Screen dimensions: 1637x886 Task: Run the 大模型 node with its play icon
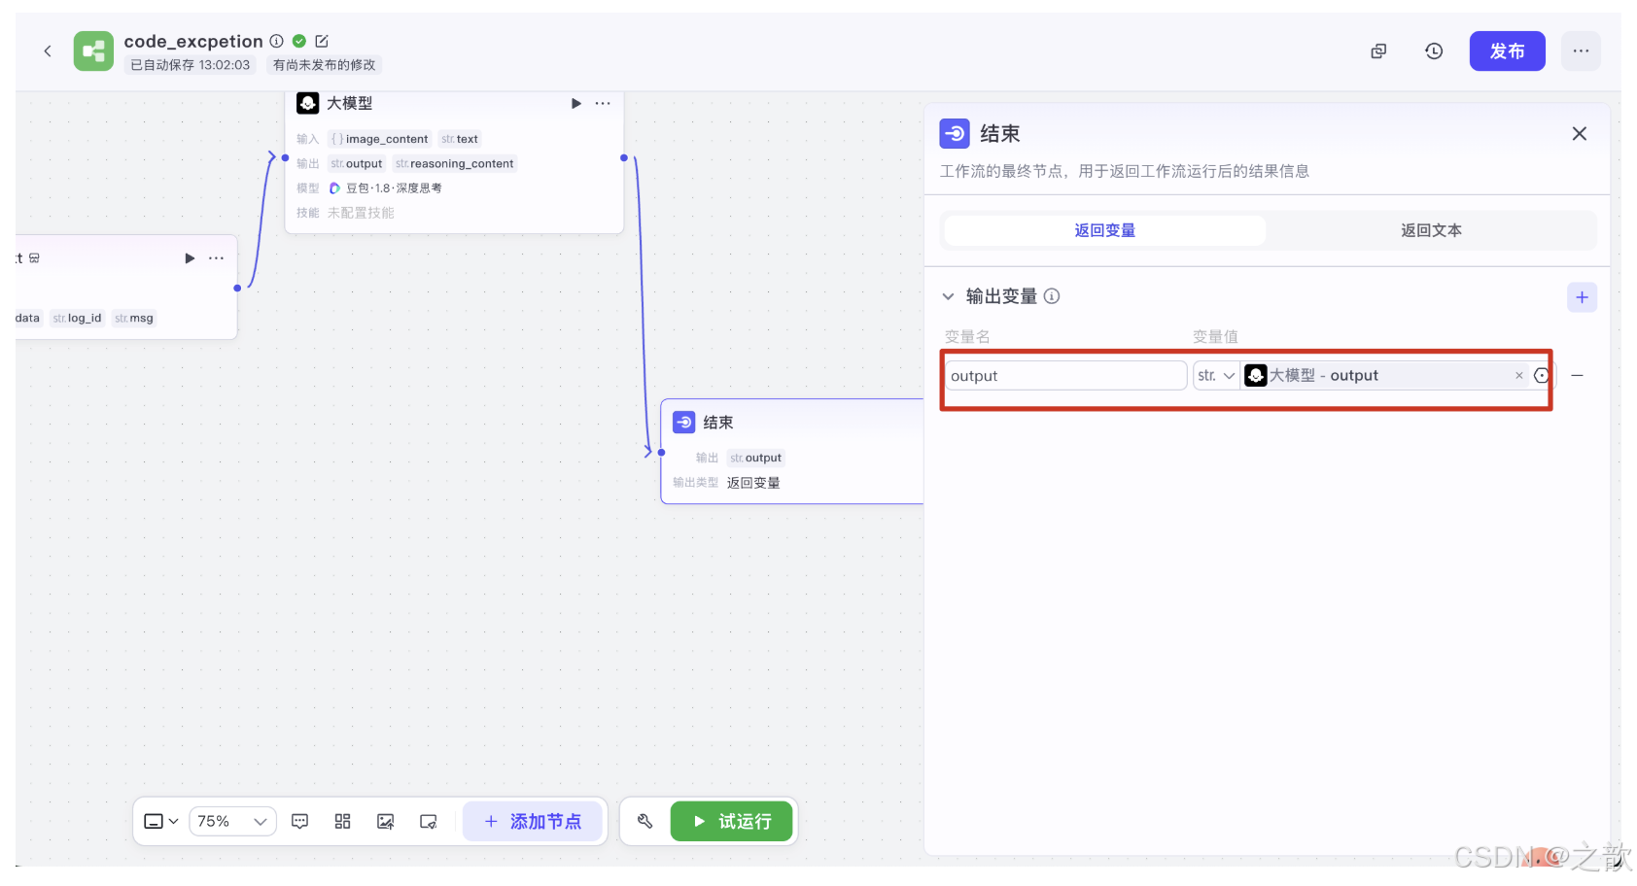(x=575, y=103)
